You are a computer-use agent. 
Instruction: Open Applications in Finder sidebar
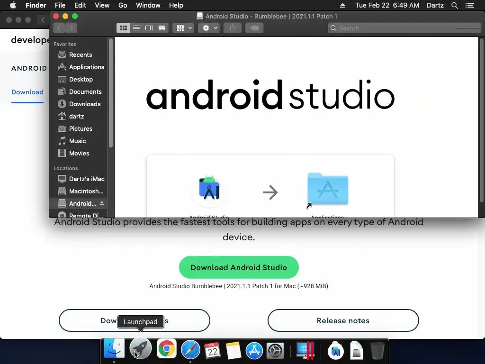(x=79, y=67)
